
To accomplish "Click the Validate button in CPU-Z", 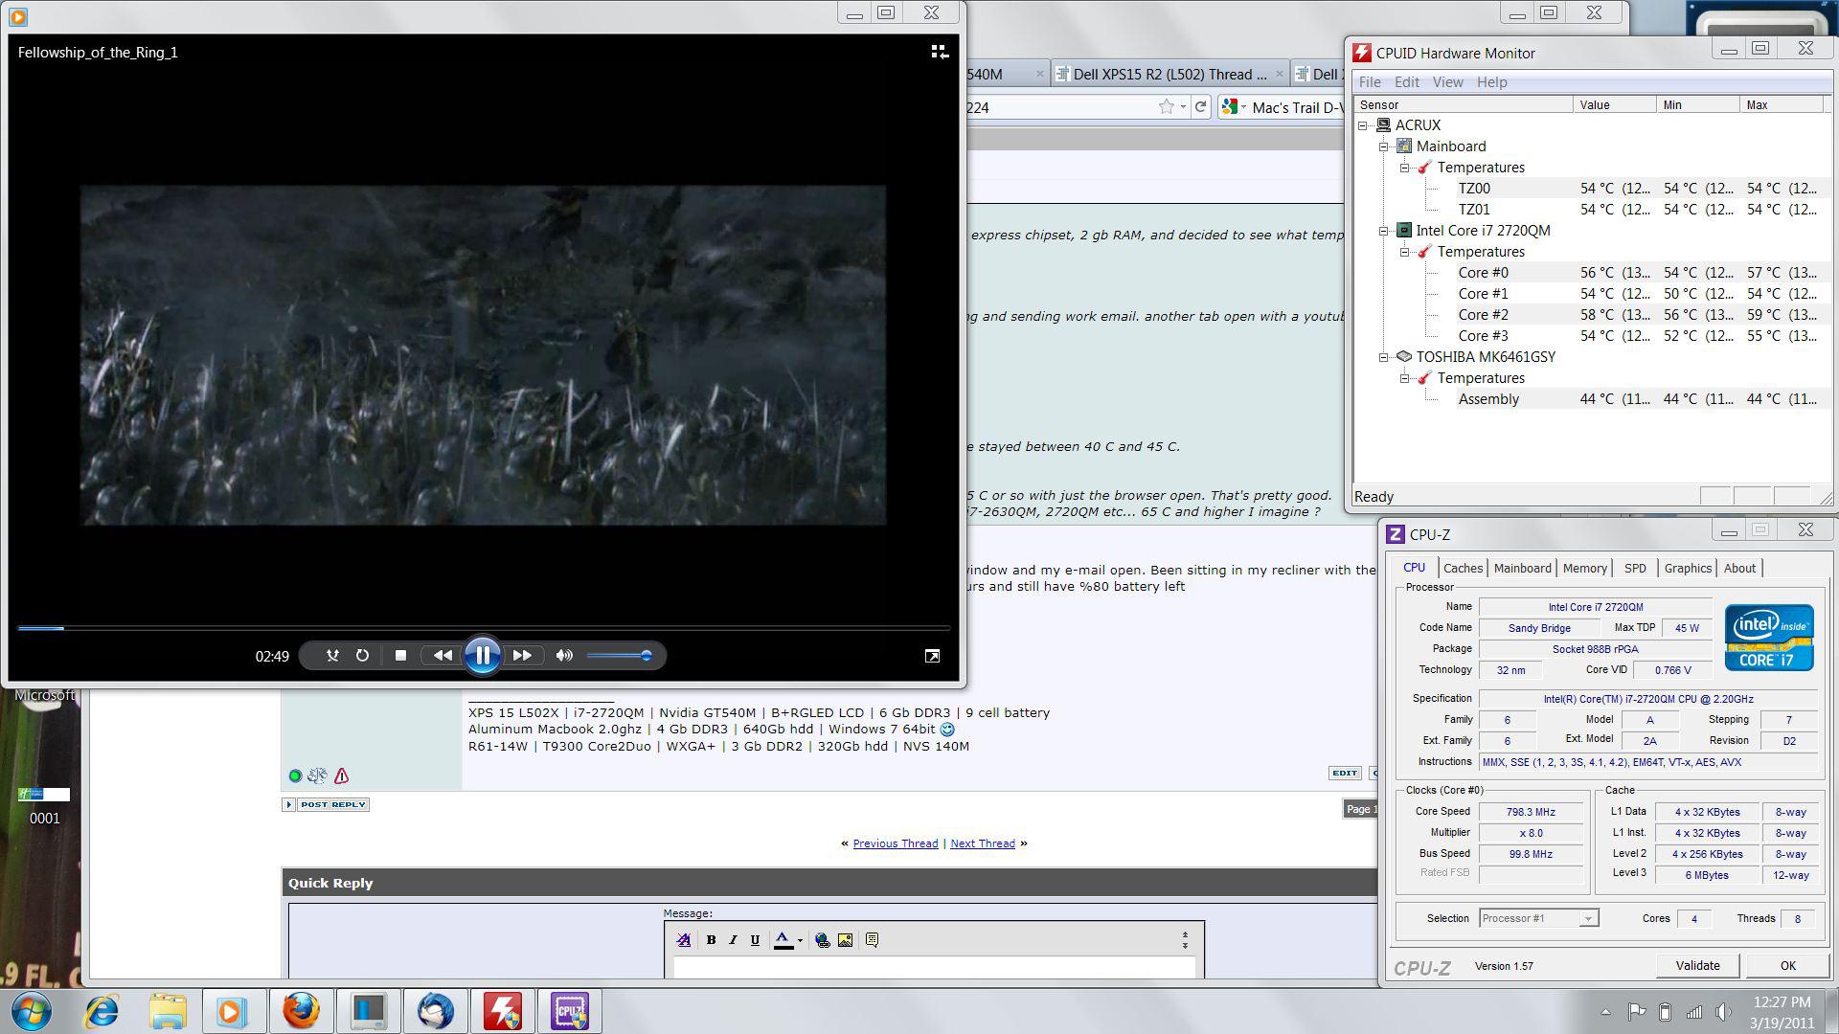I will pos(1697,965).
